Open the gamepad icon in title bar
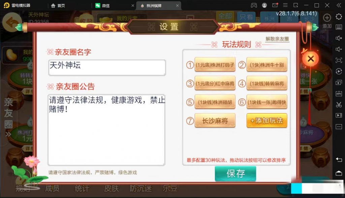Image resolution: width=345 pixels, height=198 pixels. click(x=254, y=5)
